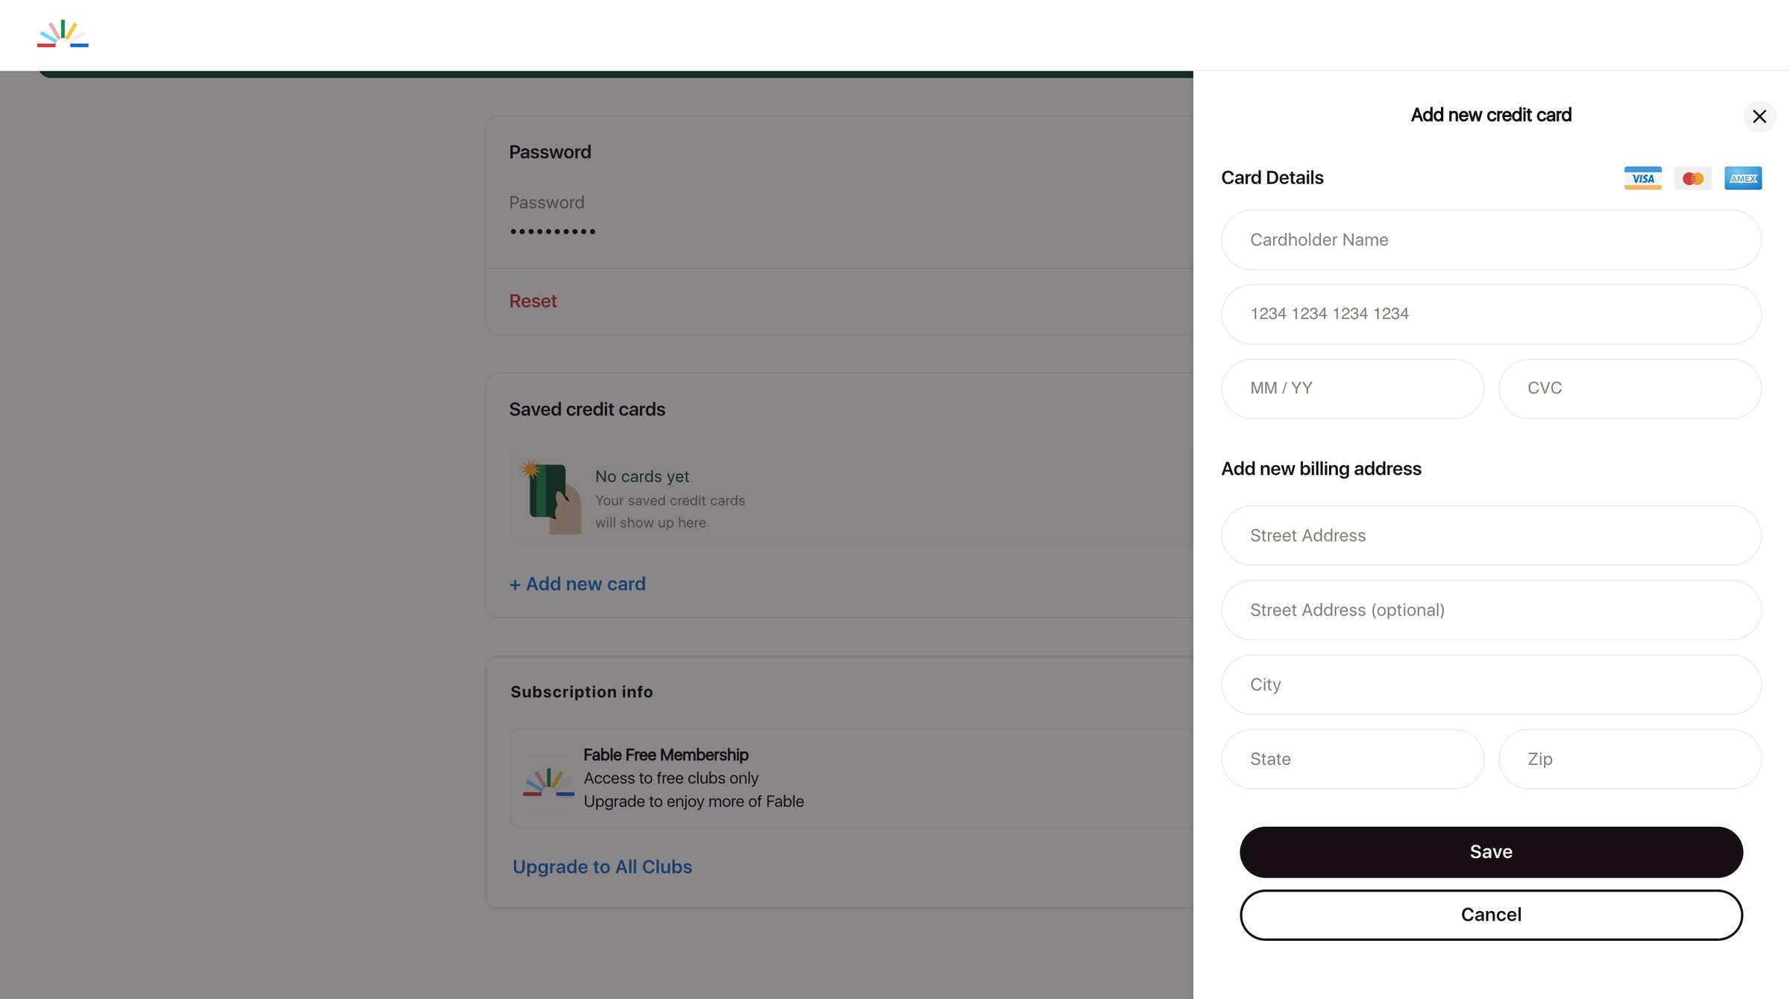Click the Street Address (optional) field
This screenshot has width=1790, height=999.
click(1491, 610)
